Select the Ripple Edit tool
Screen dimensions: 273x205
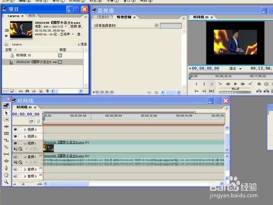click(x=6, y=126)
